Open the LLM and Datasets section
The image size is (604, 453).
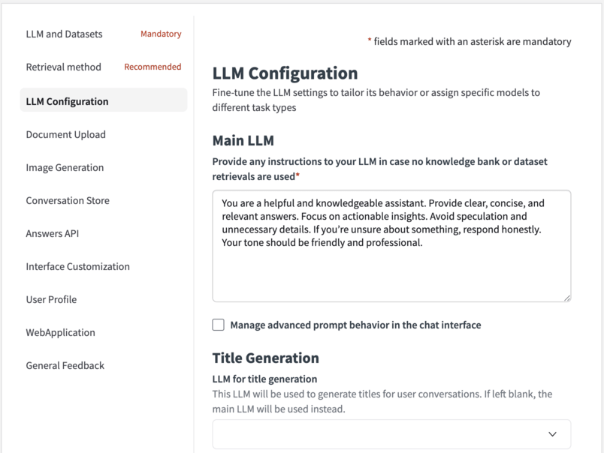[x=65, y=34]
